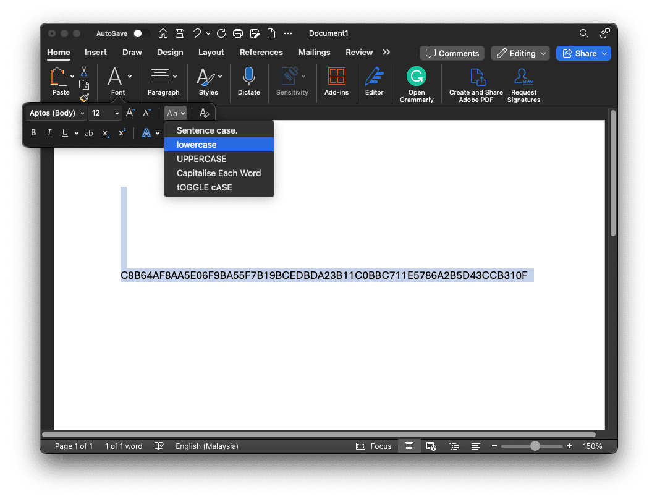Click the zoom slider handle
Viewport: 652px width, 499px height.
tap(535, 446)
